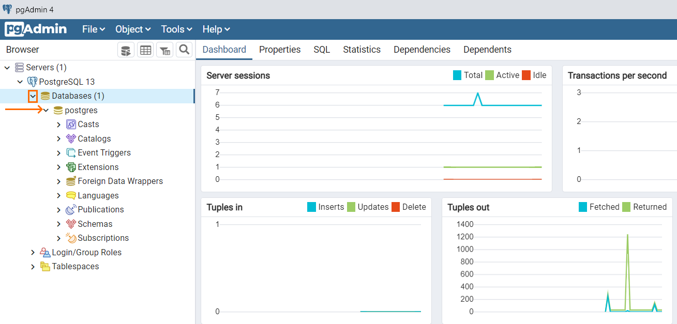
Task: Click the Event Triggers node icon
Action: click(71, 153)
